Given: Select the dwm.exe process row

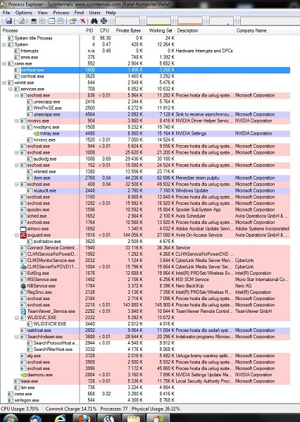Looking at the screenshot, I should pyautogui.click(x=145, y=178).
